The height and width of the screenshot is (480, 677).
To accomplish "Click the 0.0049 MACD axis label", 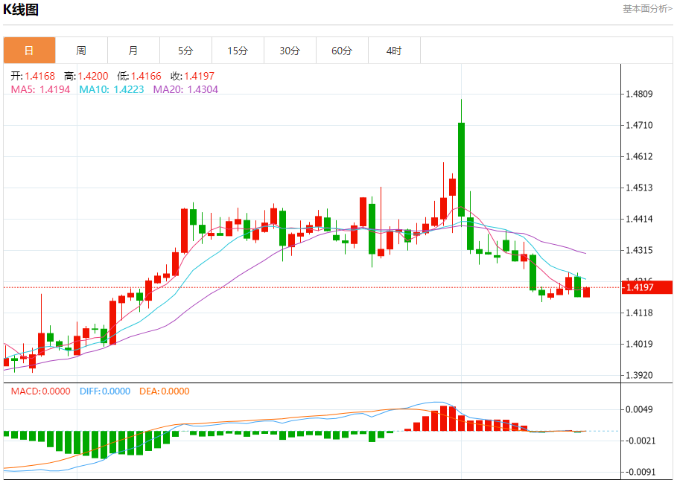I will point(639,409).
